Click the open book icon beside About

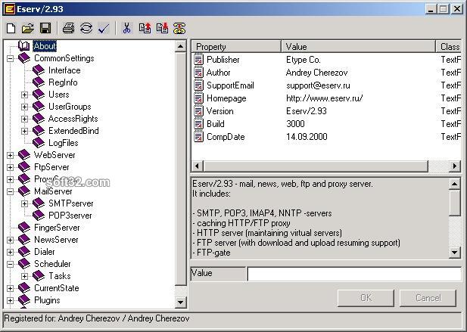[23, 46]
